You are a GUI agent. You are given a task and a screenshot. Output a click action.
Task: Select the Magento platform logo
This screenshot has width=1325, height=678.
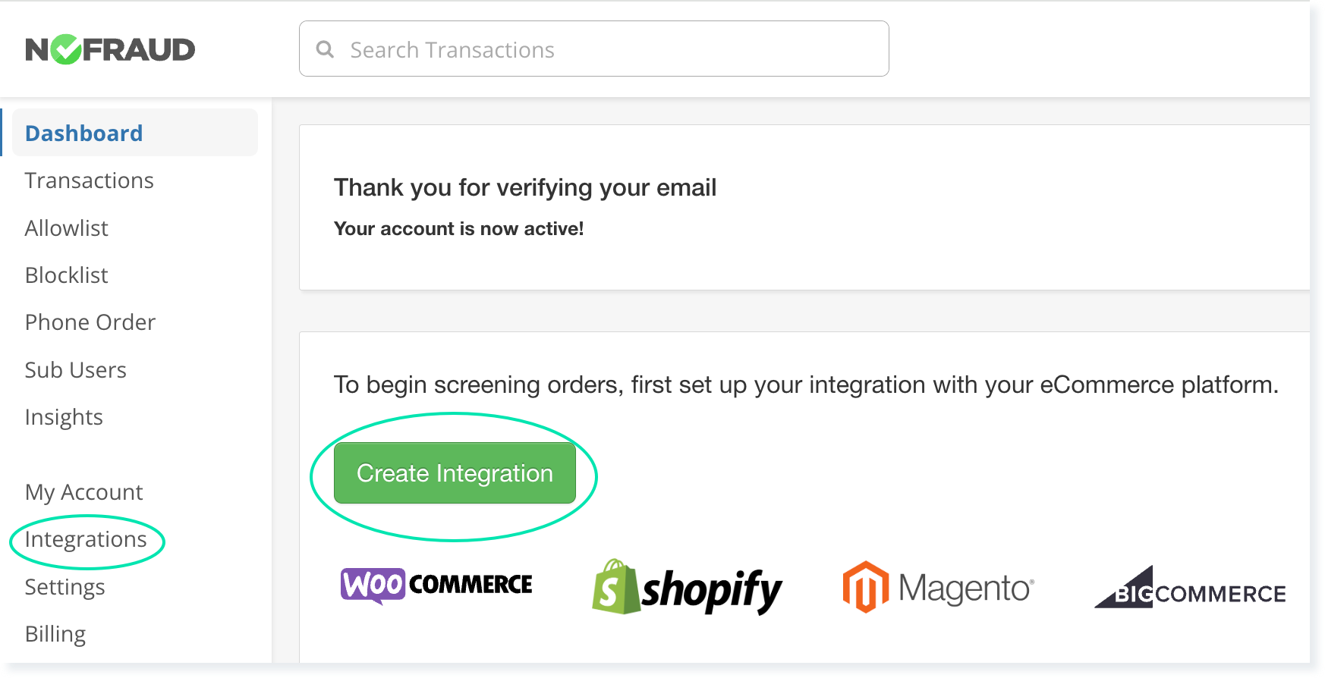[x=937, y=586]
